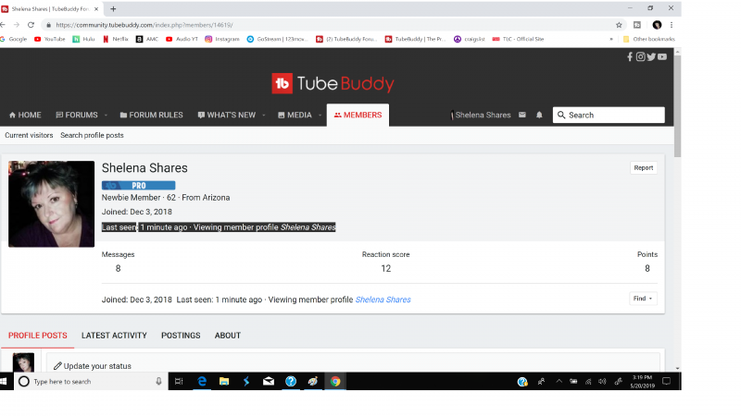The height and width of the screenshot is (416, 741).
Task: Switch to the Latest Activity tab
Action: pos(114,336)
